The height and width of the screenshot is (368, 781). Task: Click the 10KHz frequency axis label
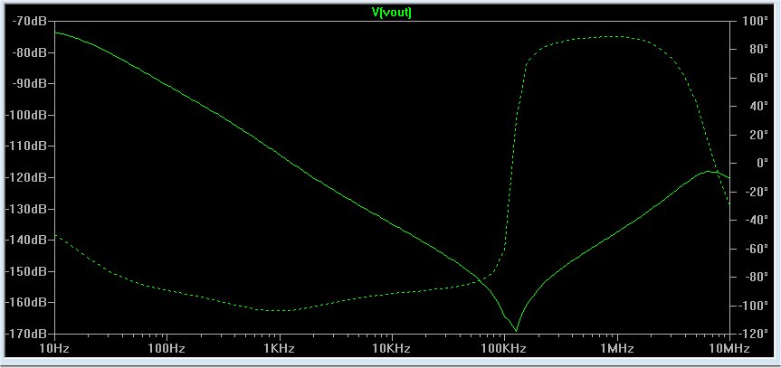tap(392, 349)
